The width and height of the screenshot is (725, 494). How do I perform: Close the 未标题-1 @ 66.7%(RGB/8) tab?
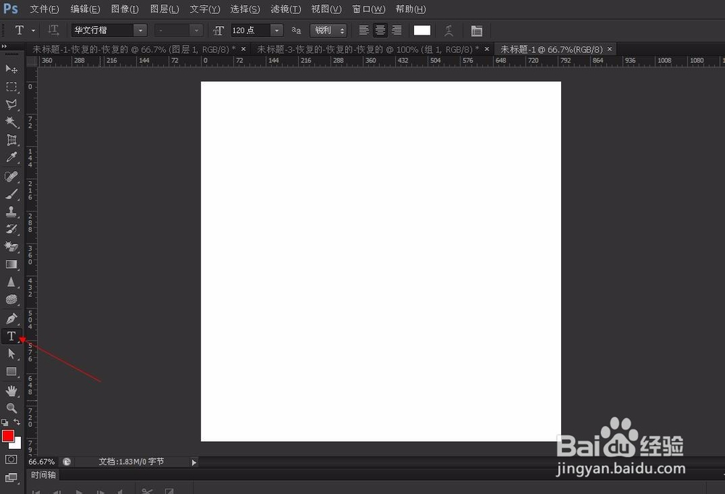(x=610, y=49)
